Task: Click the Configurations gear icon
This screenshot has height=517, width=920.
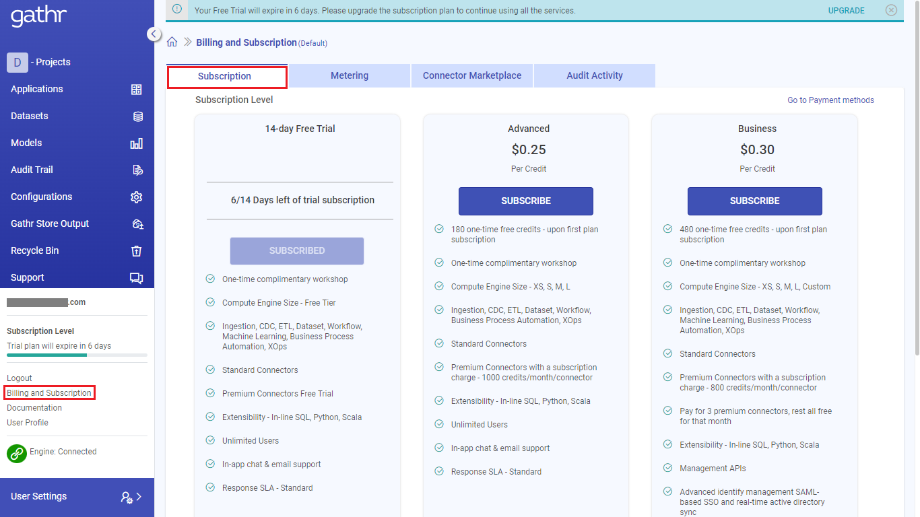Action: (x=136, y=197)
